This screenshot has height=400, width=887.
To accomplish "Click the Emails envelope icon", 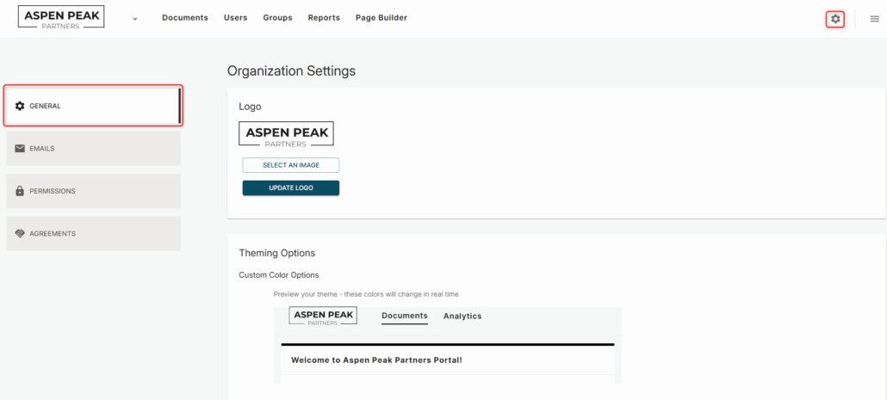I will click(20, 149).
